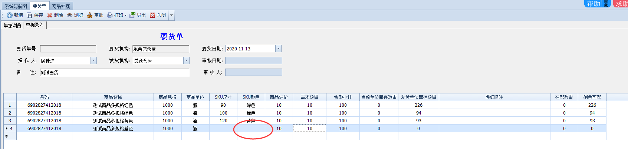Click the SKU颜色 column header
This screenshot has height=149, width=628.
coord(251,97)
